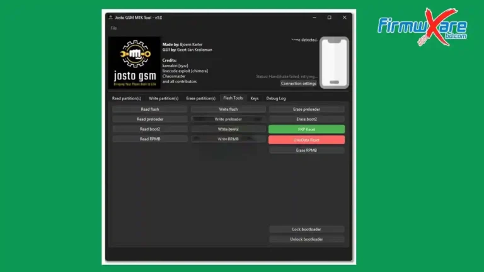484x272 pixels.
Task: Click the Josto GSM logo image
Action: click(x=135, y=62)
